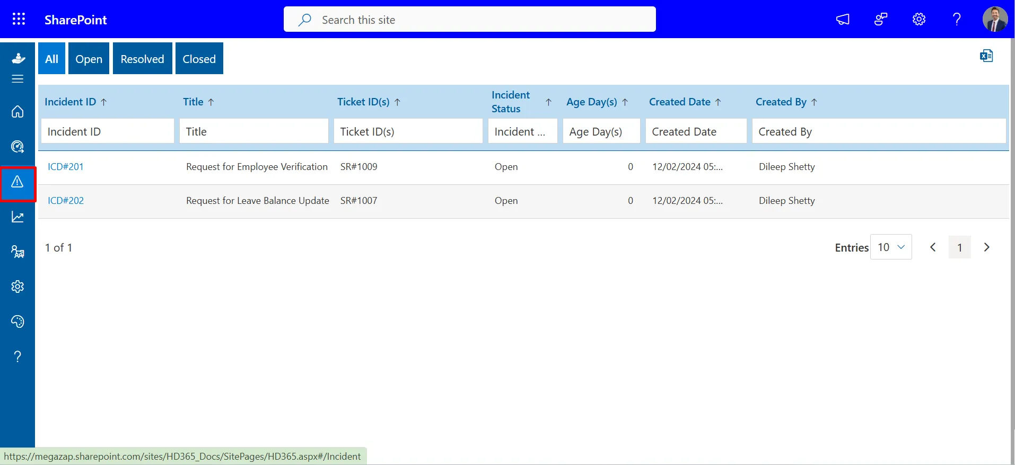The image size is (1015, 465).
Task: Open incident ICD#201 link
Action: [66, 167]
